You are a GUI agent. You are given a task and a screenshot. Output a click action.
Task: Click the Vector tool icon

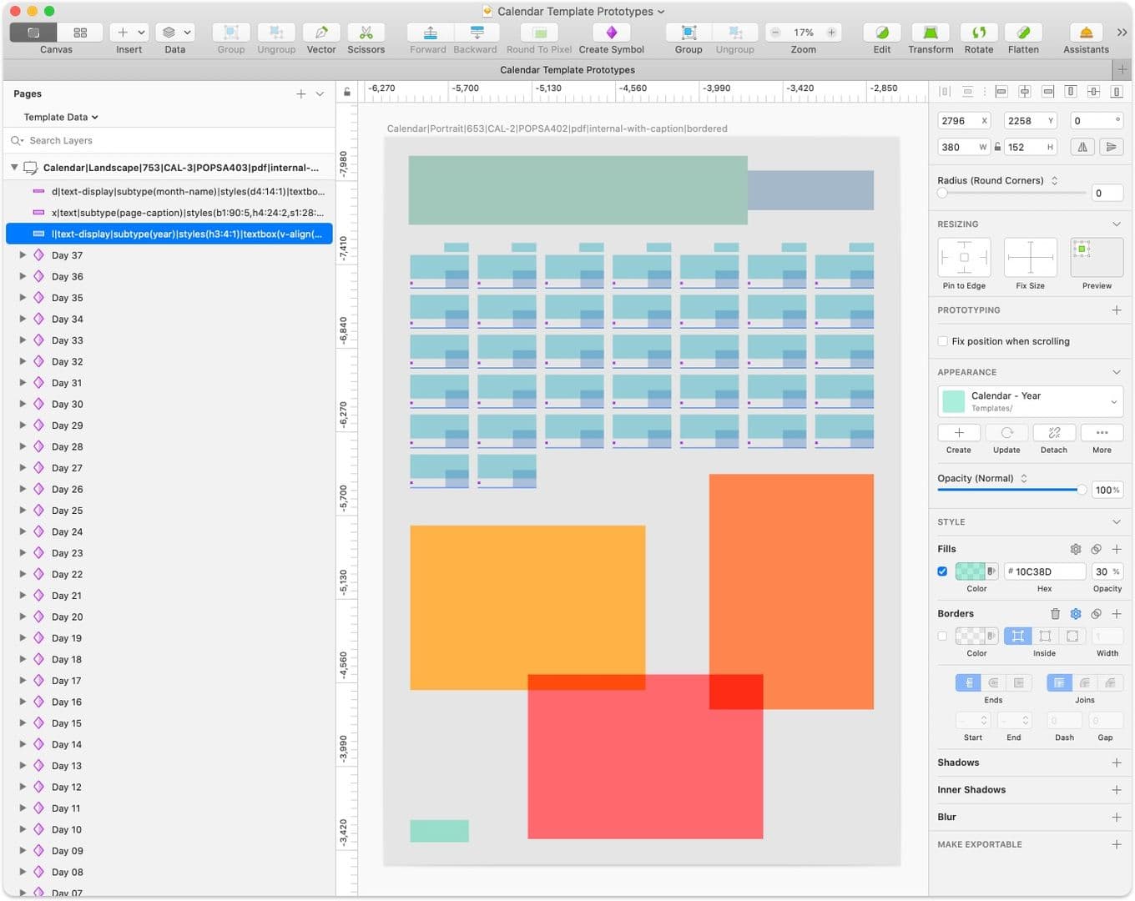coord(320,33)
